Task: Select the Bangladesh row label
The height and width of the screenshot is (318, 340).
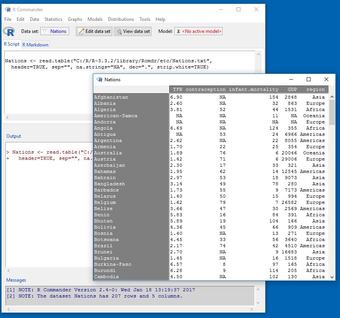Action: coord(110,184)
